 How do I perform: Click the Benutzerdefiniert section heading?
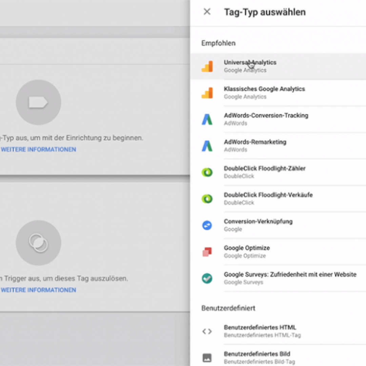(x=228, y=308)
